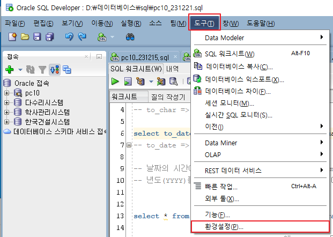Open SQL worksheet toolbar icon
This screenshot has width=333, height=237.
[x=102, y=37]
